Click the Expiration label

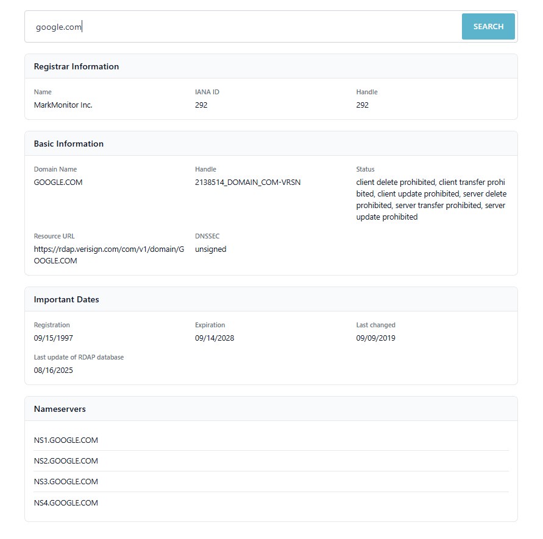tap(210, 325)
